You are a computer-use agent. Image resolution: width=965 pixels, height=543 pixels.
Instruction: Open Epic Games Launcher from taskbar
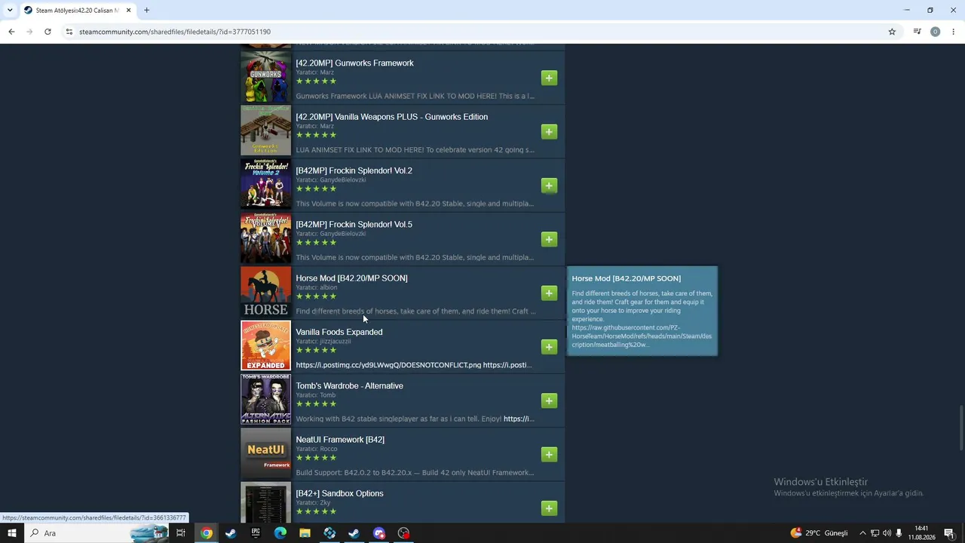(256, 533)
